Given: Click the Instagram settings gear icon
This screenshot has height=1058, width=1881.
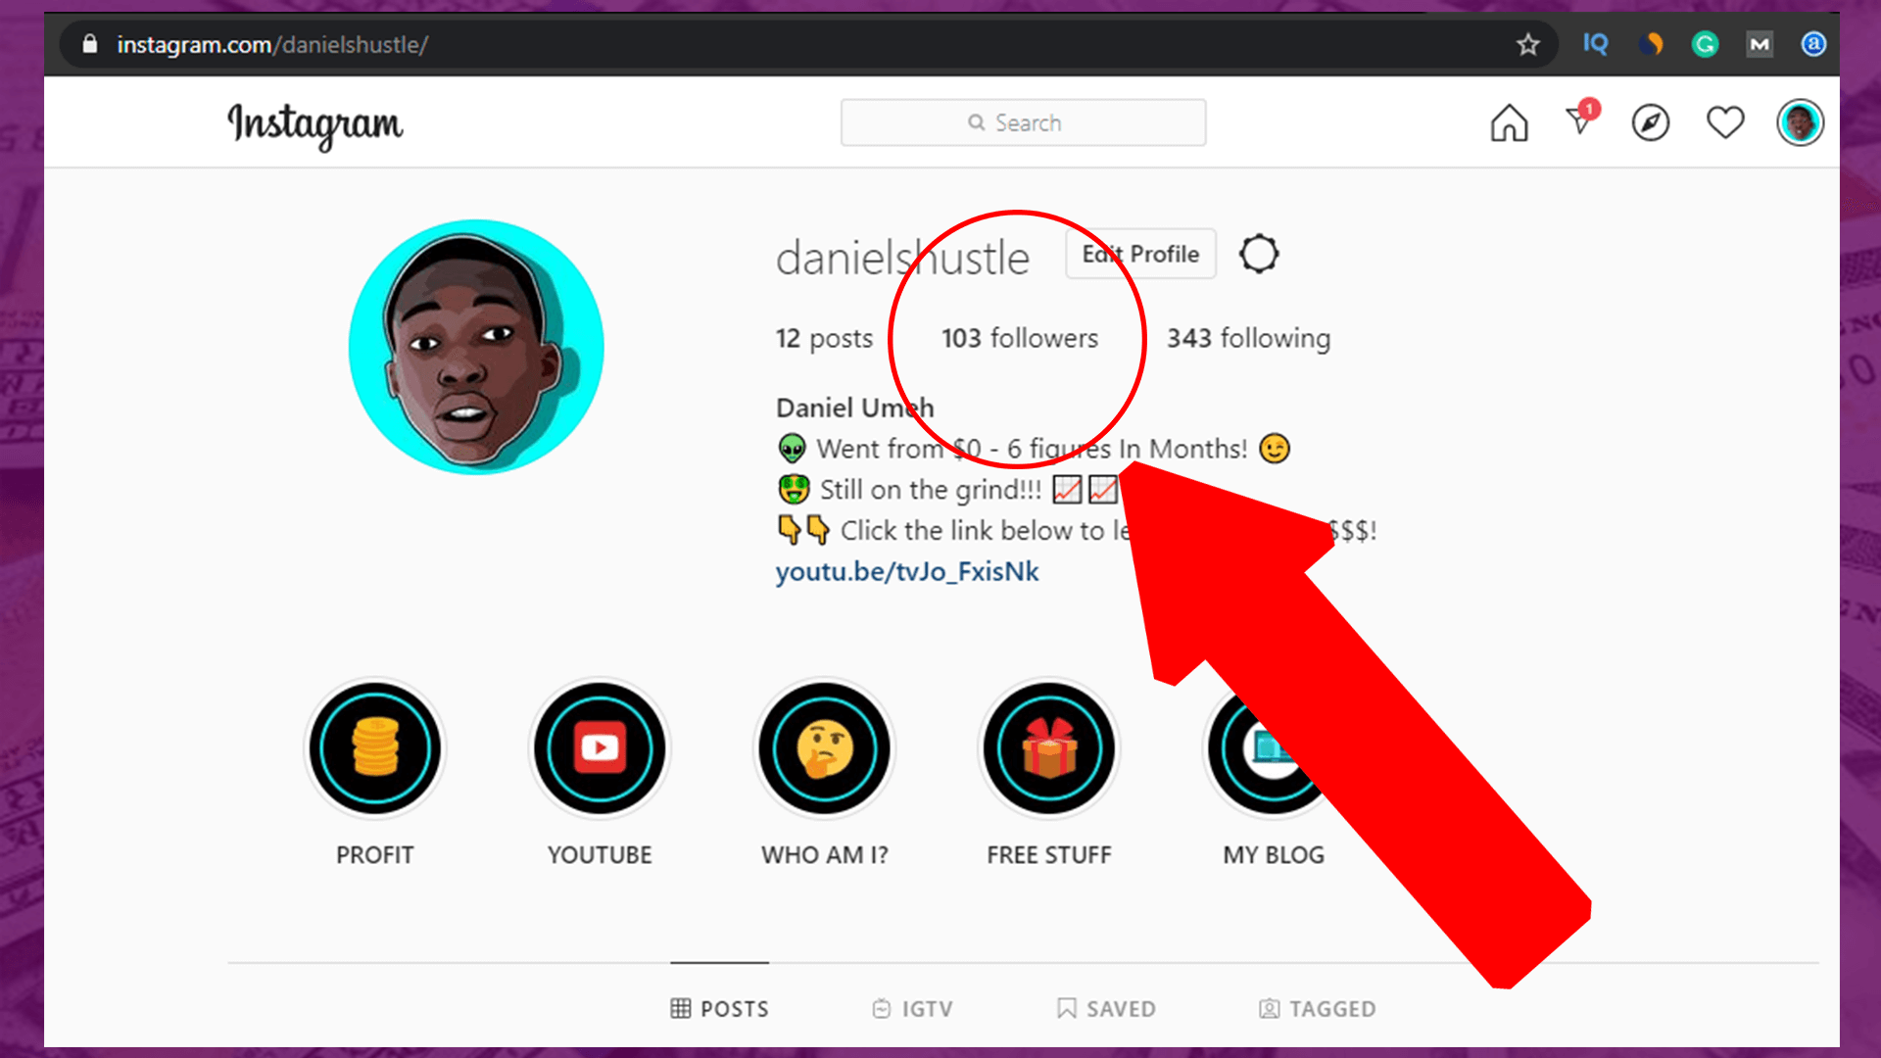Looking at the screenshot, I should point(1258,255).
